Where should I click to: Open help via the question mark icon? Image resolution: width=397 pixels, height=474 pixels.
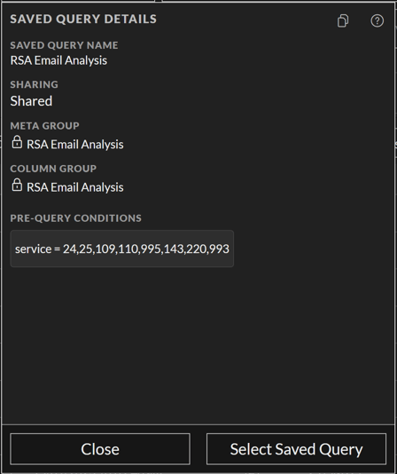[x=378, y=20]
